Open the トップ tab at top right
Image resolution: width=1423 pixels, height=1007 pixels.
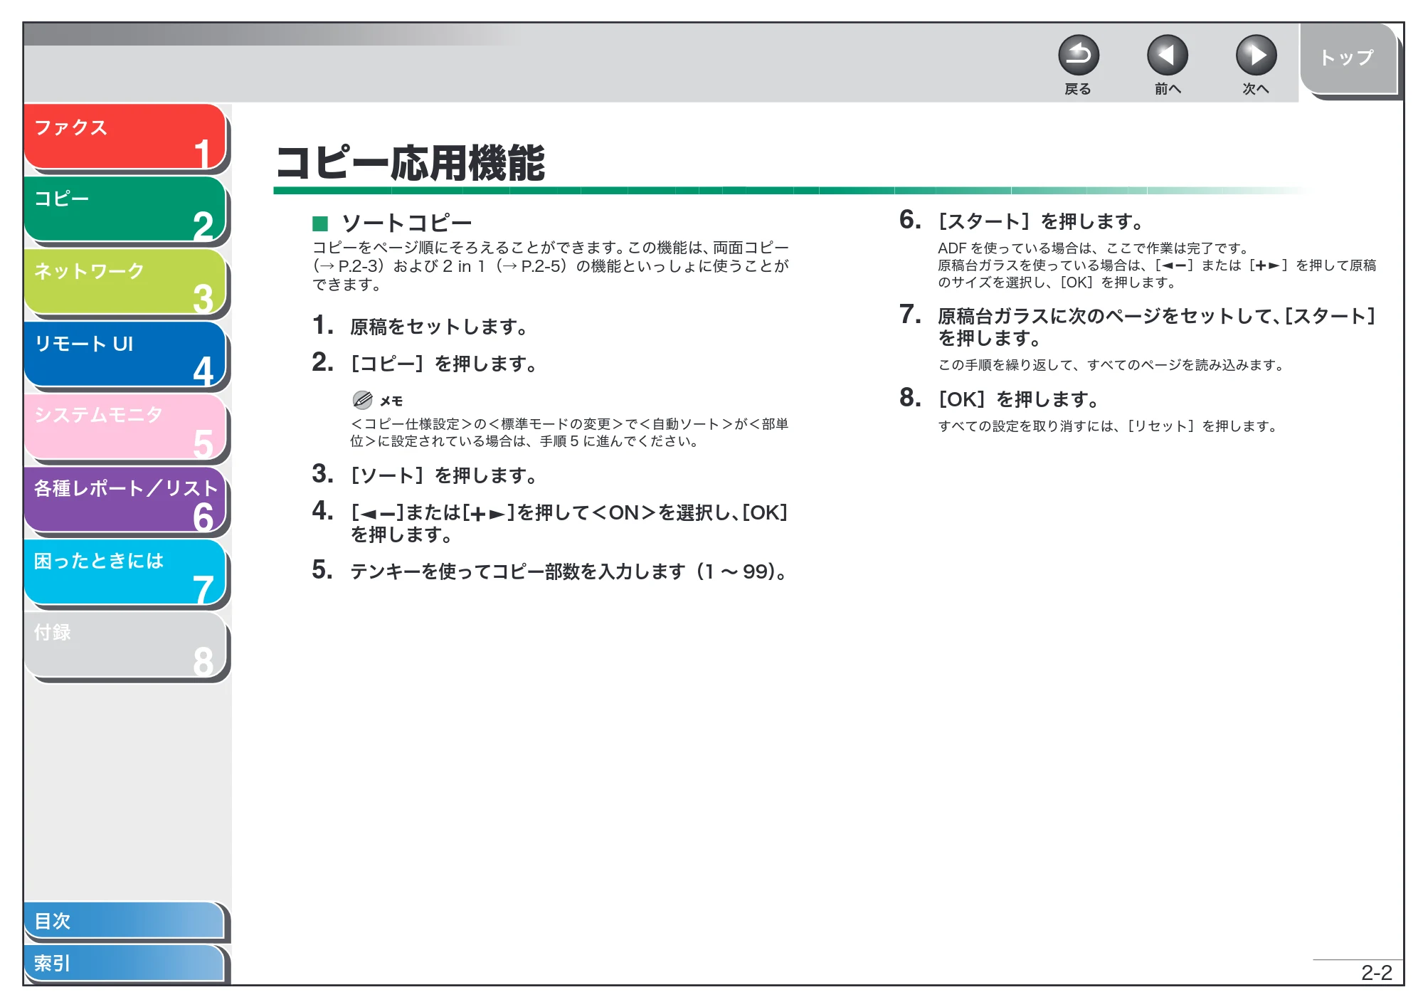coord(1348,58)
